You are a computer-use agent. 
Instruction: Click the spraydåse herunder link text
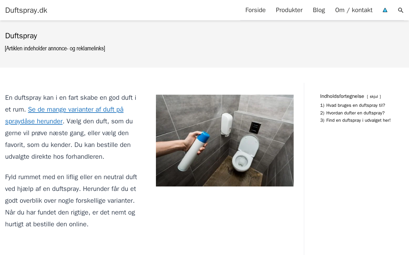(x=34, y=121)
